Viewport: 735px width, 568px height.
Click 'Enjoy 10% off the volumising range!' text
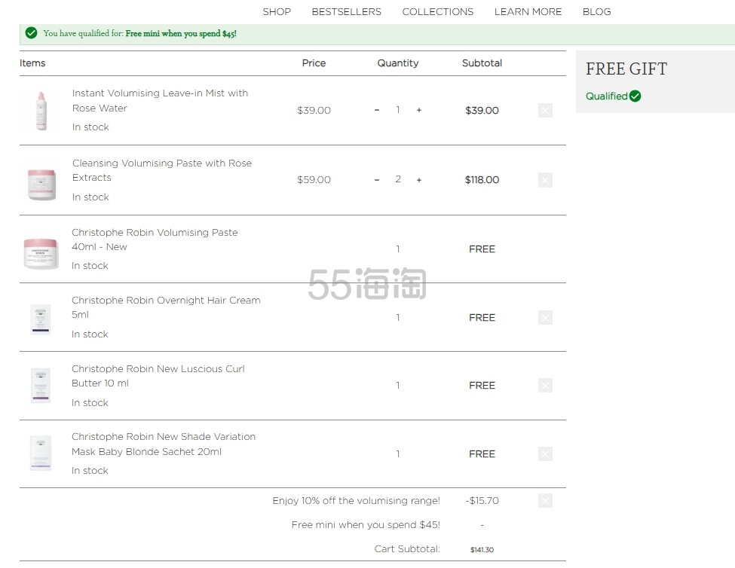tap(357, 500)
